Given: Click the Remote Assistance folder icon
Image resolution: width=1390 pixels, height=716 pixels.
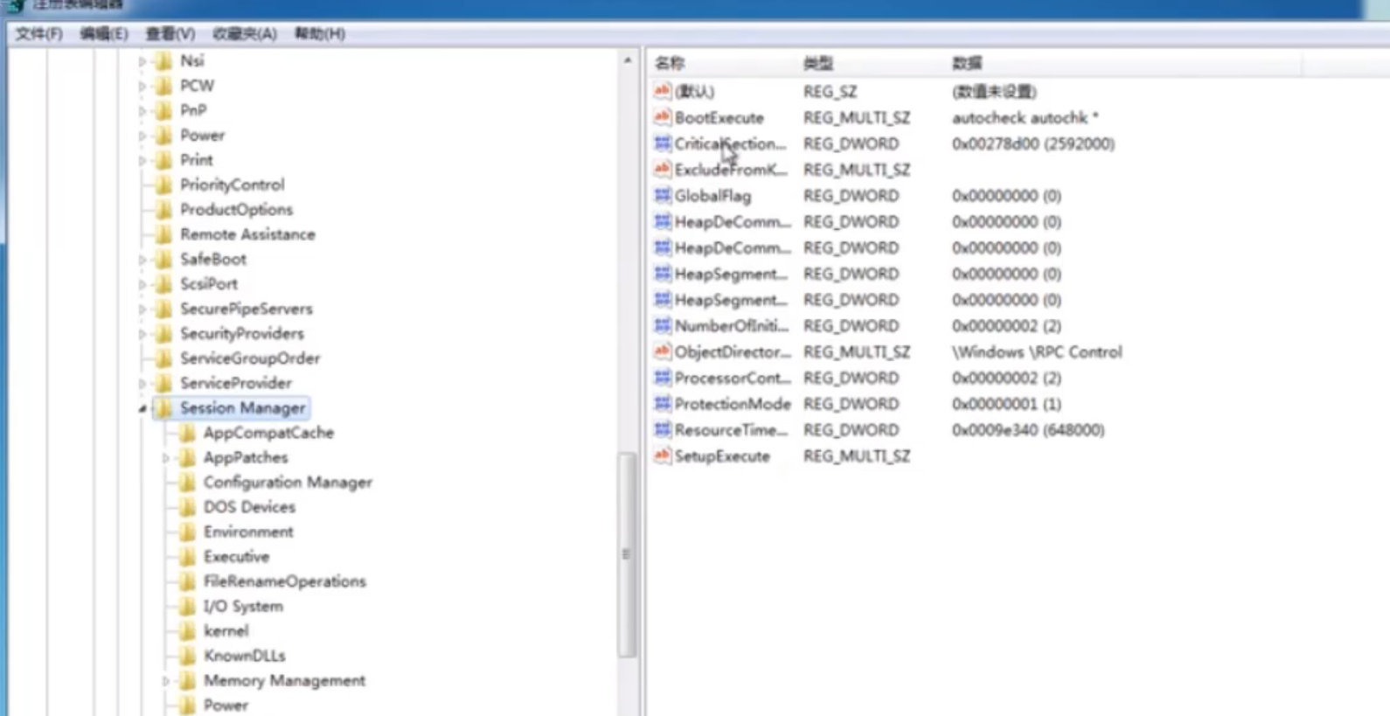Looking at the screenshot, I should [163, 234].
